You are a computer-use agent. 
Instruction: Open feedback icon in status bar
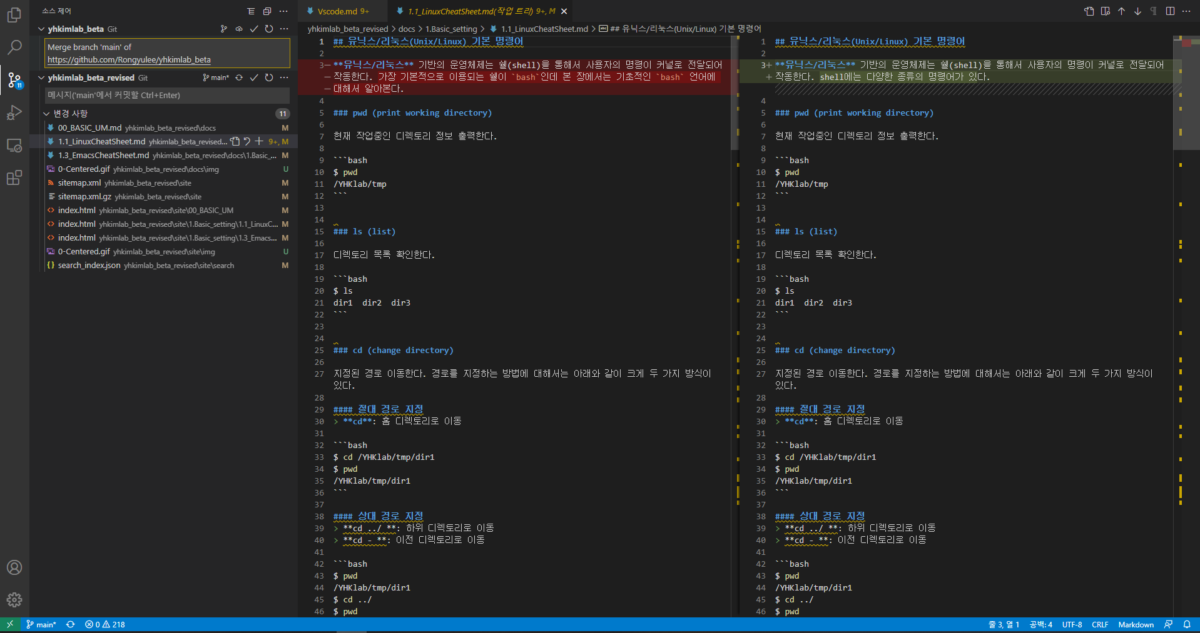[1168, 624]
